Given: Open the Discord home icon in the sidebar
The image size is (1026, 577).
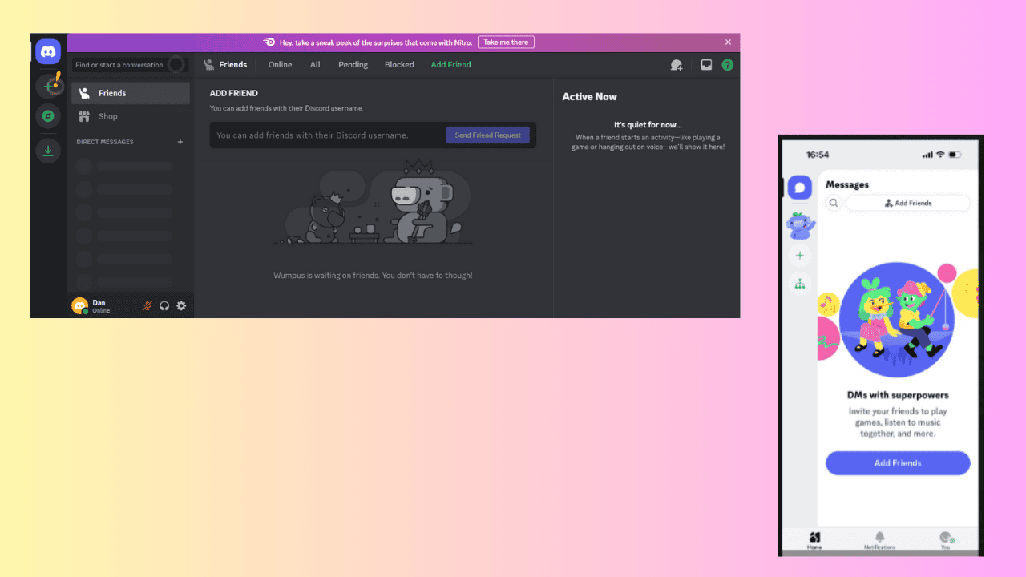Looking at the screenshot, I should (x=48, y=50).
